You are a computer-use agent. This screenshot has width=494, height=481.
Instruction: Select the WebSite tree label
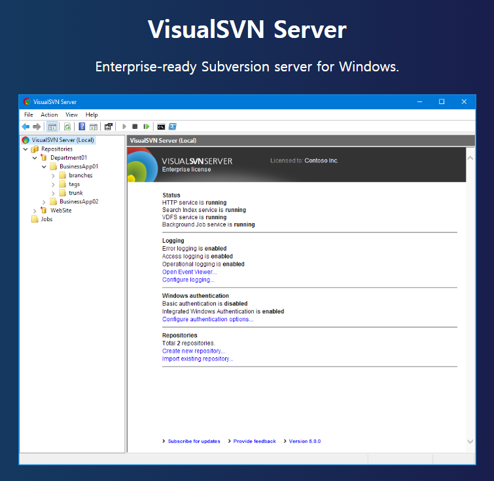point(61,210)
